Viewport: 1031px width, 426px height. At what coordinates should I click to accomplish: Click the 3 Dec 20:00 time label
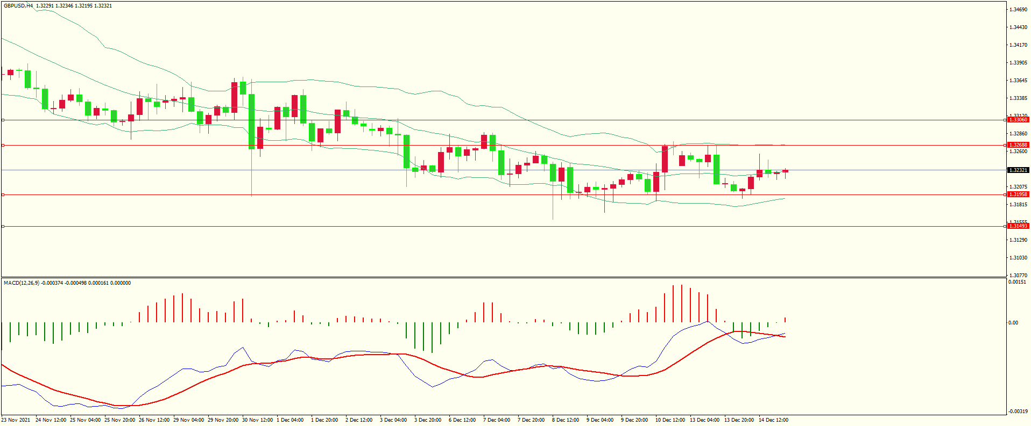coord(428,420)
